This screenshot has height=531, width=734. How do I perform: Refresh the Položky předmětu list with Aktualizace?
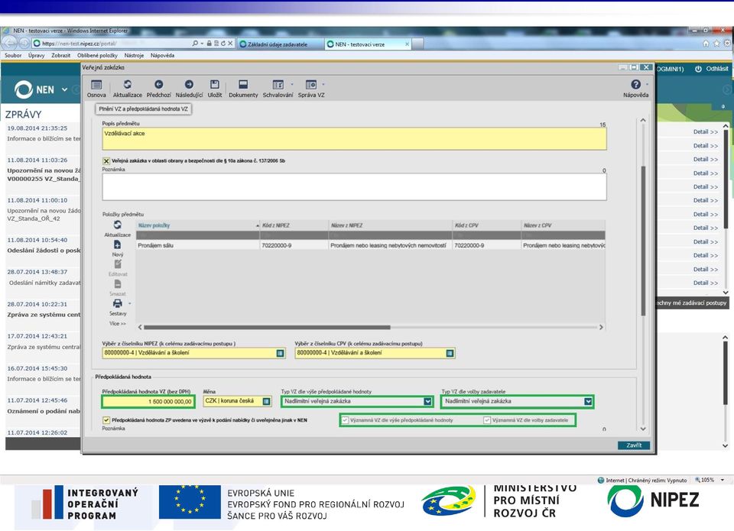pos(118,228)
